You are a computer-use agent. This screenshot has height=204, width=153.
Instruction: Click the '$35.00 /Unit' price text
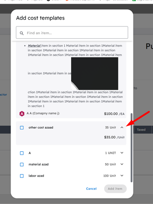tap(114, 137)
